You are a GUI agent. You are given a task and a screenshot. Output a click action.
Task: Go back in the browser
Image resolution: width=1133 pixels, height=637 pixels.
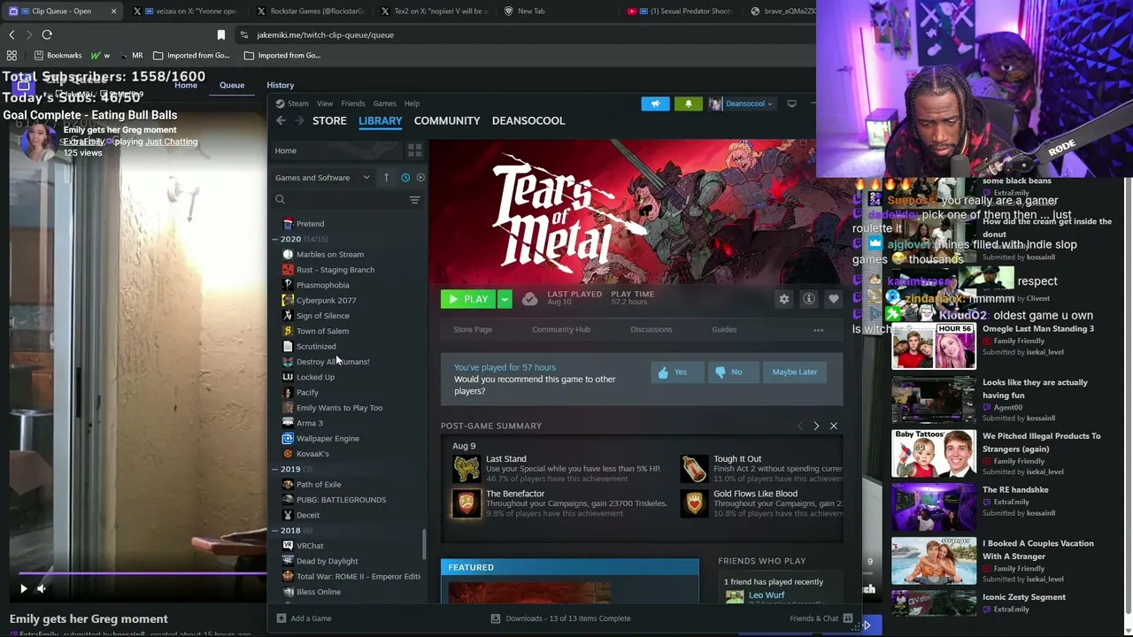12,35
